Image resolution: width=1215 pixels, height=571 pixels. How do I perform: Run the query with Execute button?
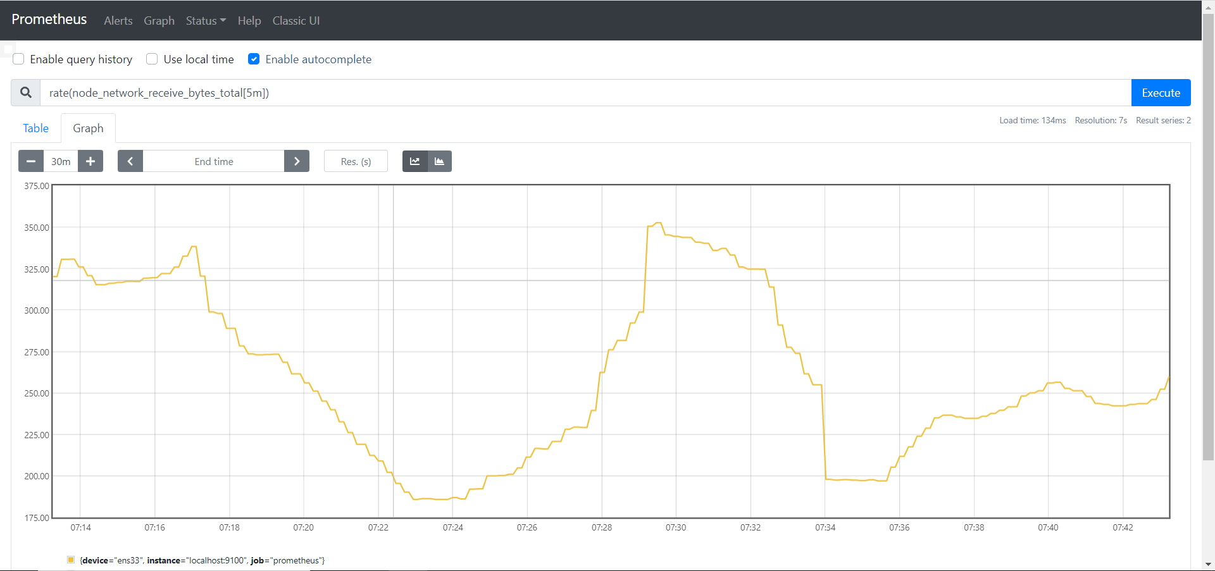[x=1161, y=92]
